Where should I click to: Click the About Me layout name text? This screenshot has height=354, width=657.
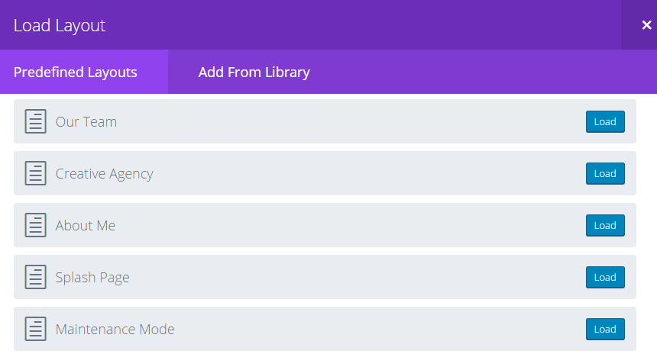86,226
